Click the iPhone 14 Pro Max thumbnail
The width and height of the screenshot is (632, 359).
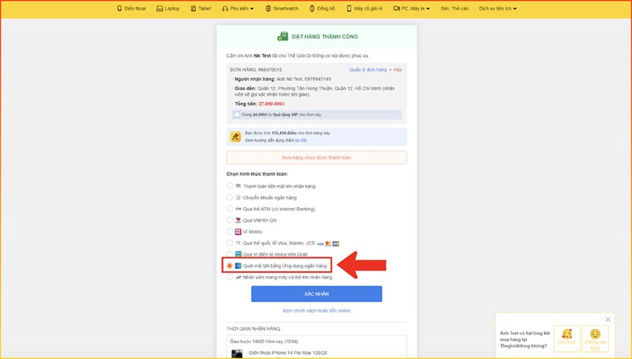pyautogui.click(x=237, y=353)
